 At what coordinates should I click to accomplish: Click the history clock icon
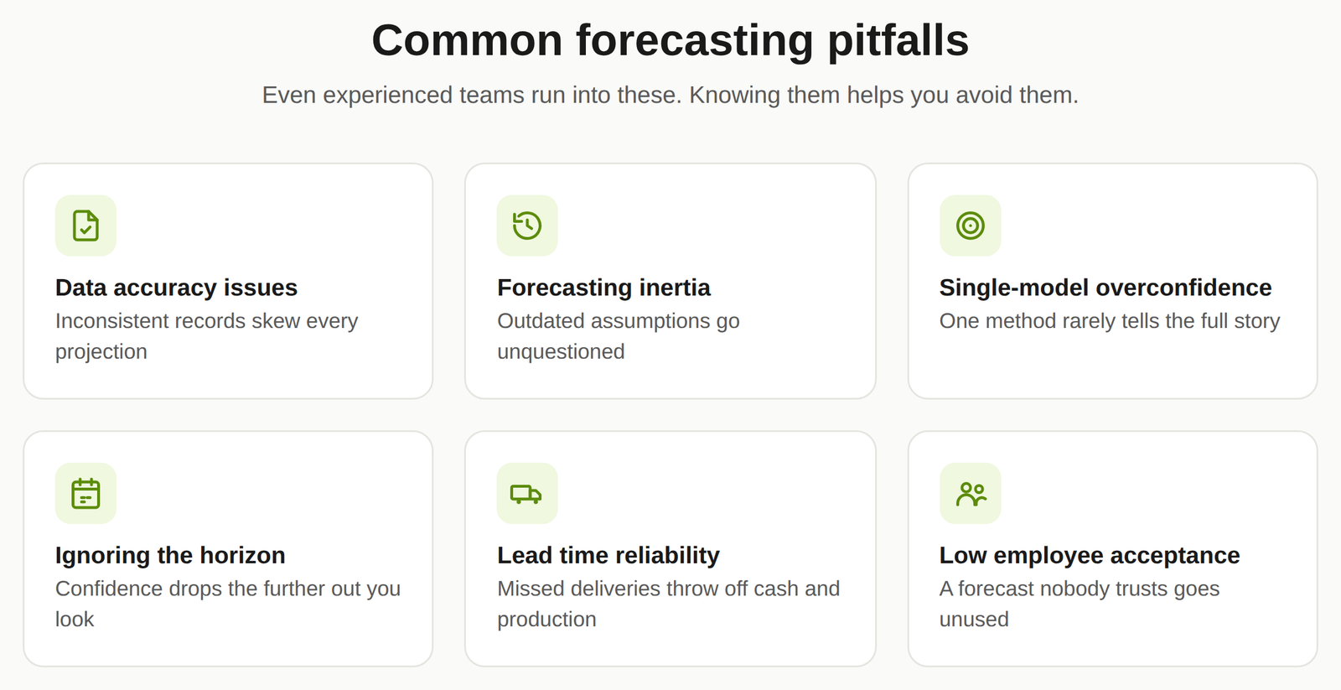click(x=527, y=226)
